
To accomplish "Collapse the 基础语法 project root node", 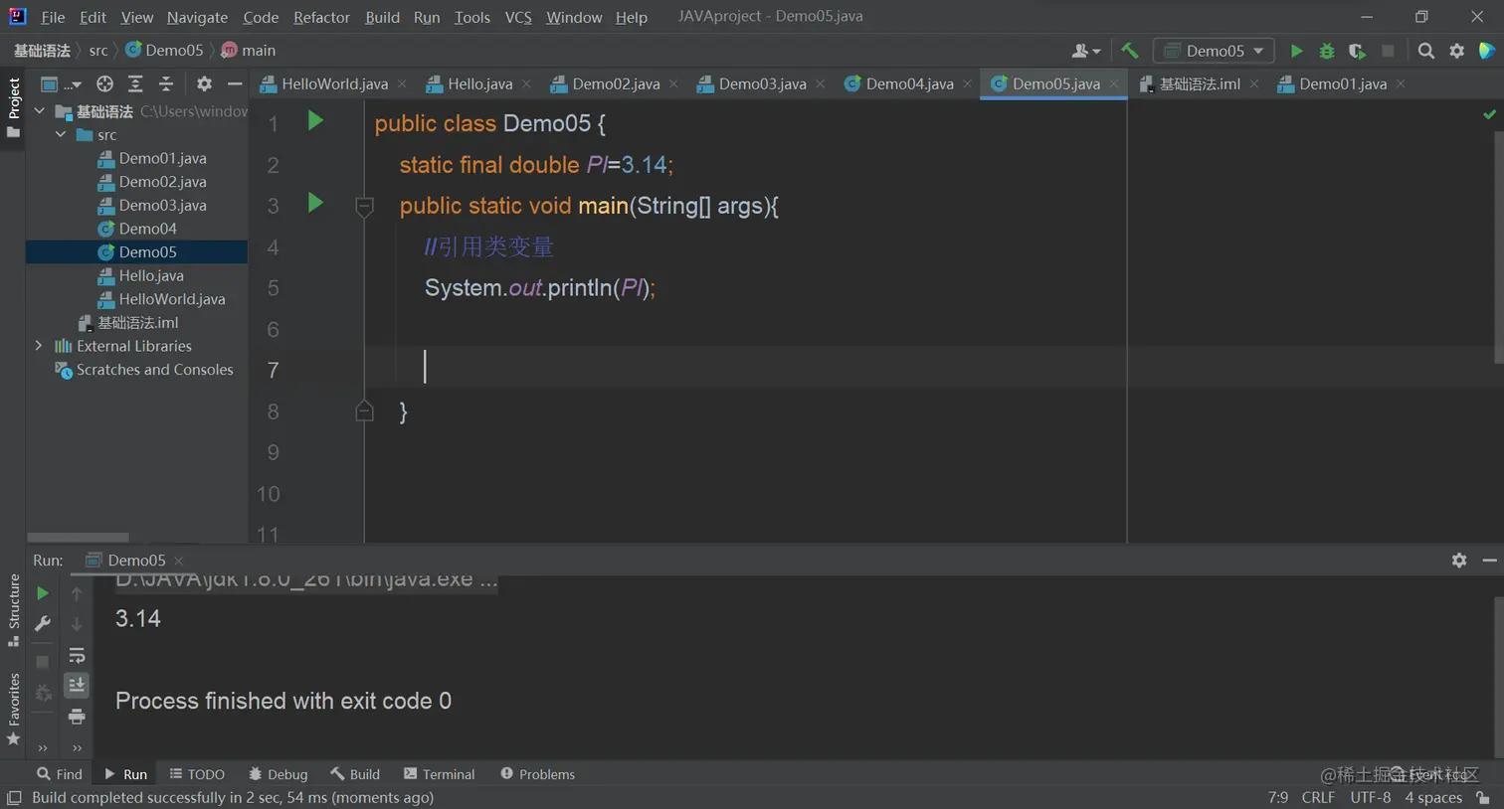I will tap(39, 111).
